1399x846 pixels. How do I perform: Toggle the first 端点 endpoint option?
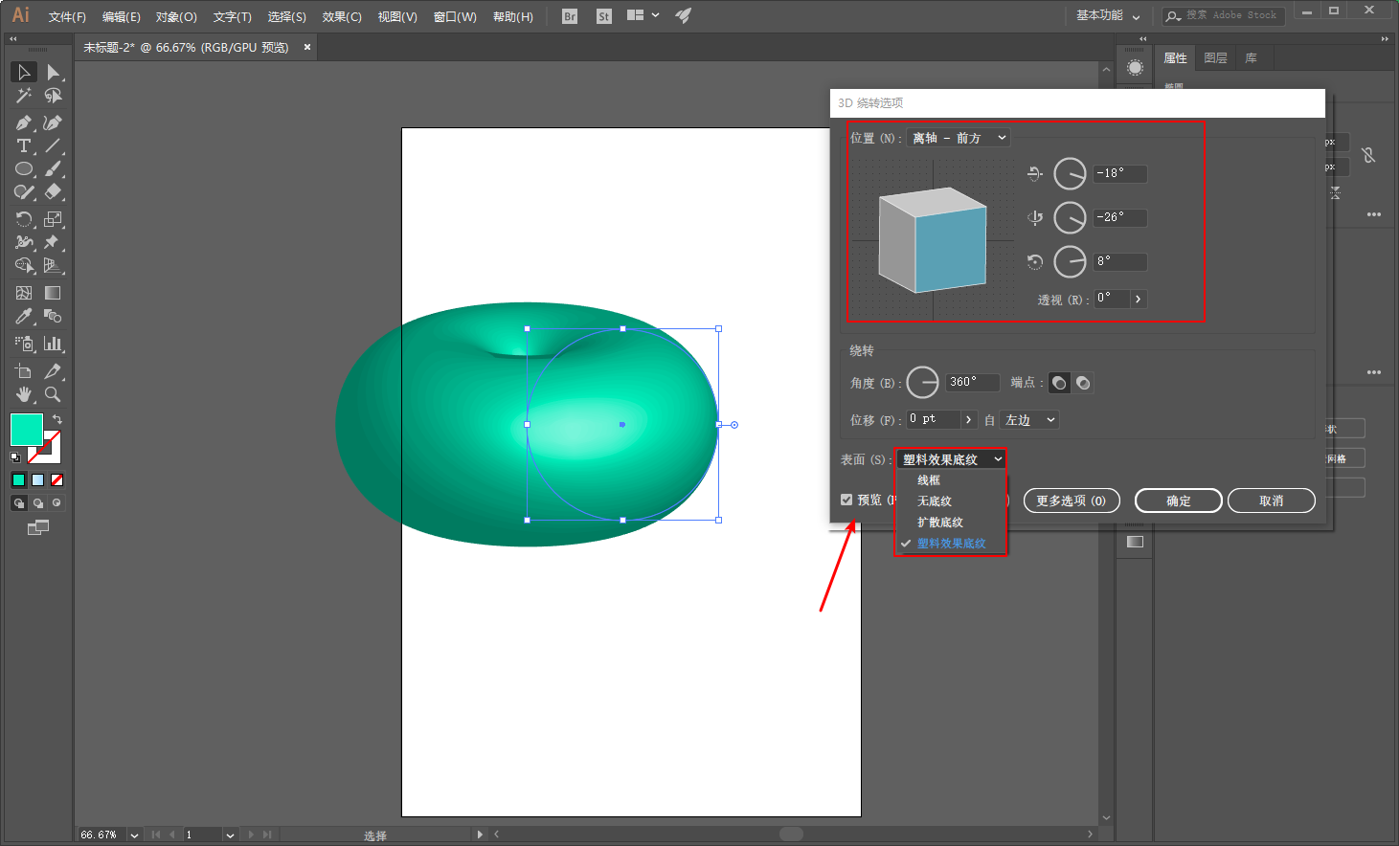[1058, 382]
